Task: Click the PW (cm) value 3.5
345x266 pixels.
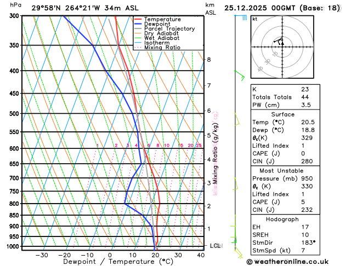Action: 306,105
